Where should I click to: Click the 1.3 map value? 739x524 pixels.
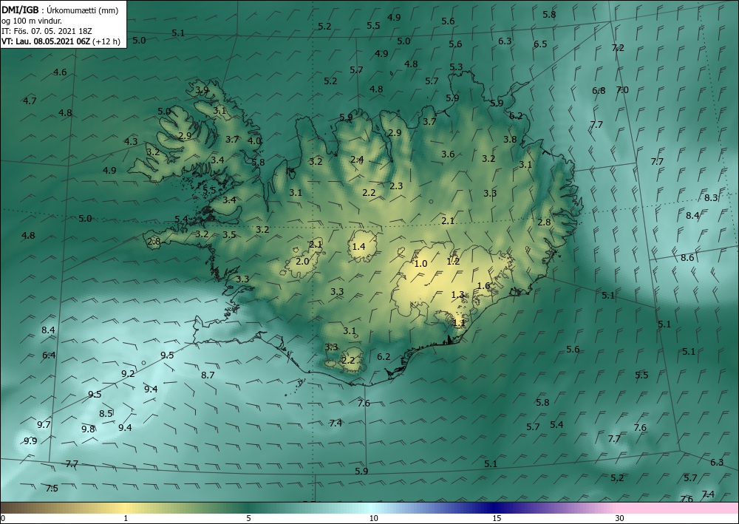tap(457, 295)
